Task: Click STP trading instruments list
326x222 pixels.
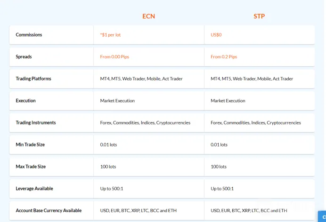Action: click(256, 122)
